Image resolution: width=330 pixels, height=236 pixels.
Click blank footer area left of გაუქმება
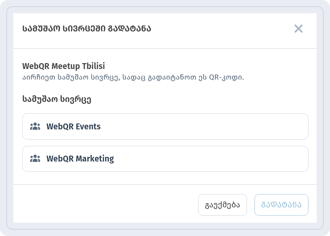point(105,204)
